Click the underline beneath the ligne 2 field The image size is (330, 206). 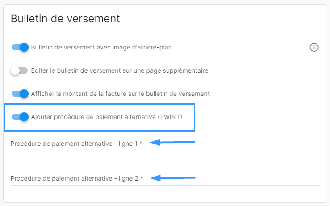click(x=165, y=185)
